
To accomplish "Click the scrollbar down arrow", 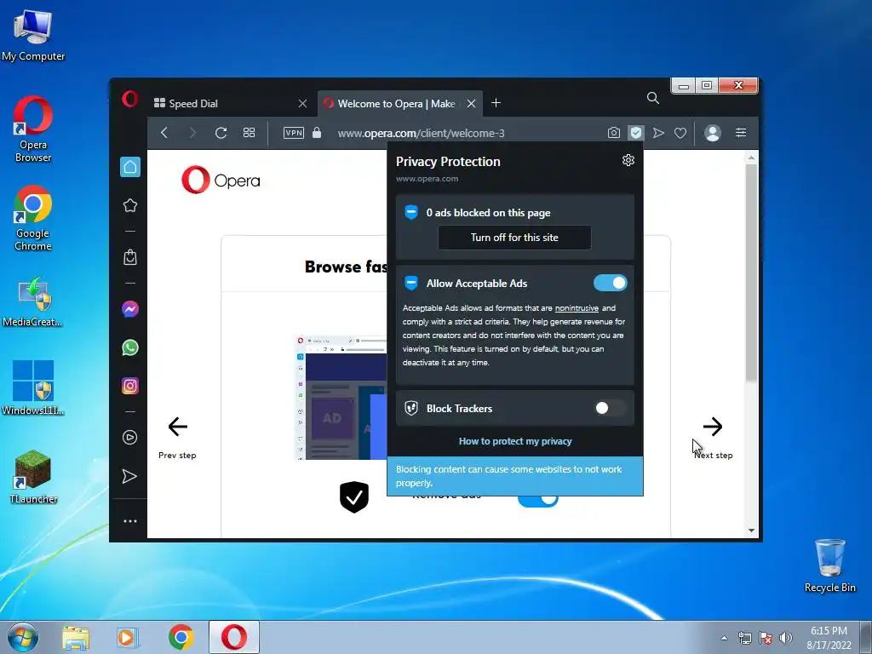I will pyautogui.click(x=751, y=531).
